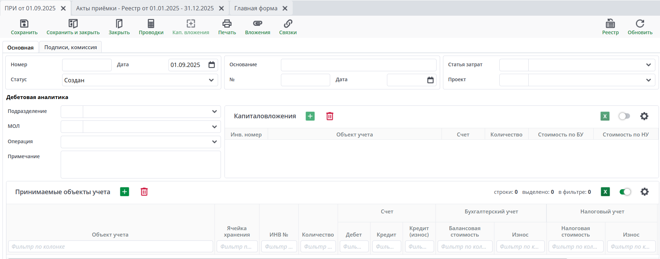Expand the Статус dropdown
Screen dimensions: 660x259
[x=211, y=80]
